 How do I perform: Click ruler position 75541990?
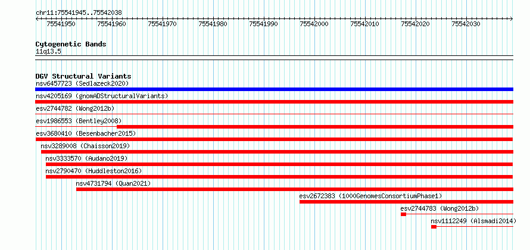[x=263, y=24]
